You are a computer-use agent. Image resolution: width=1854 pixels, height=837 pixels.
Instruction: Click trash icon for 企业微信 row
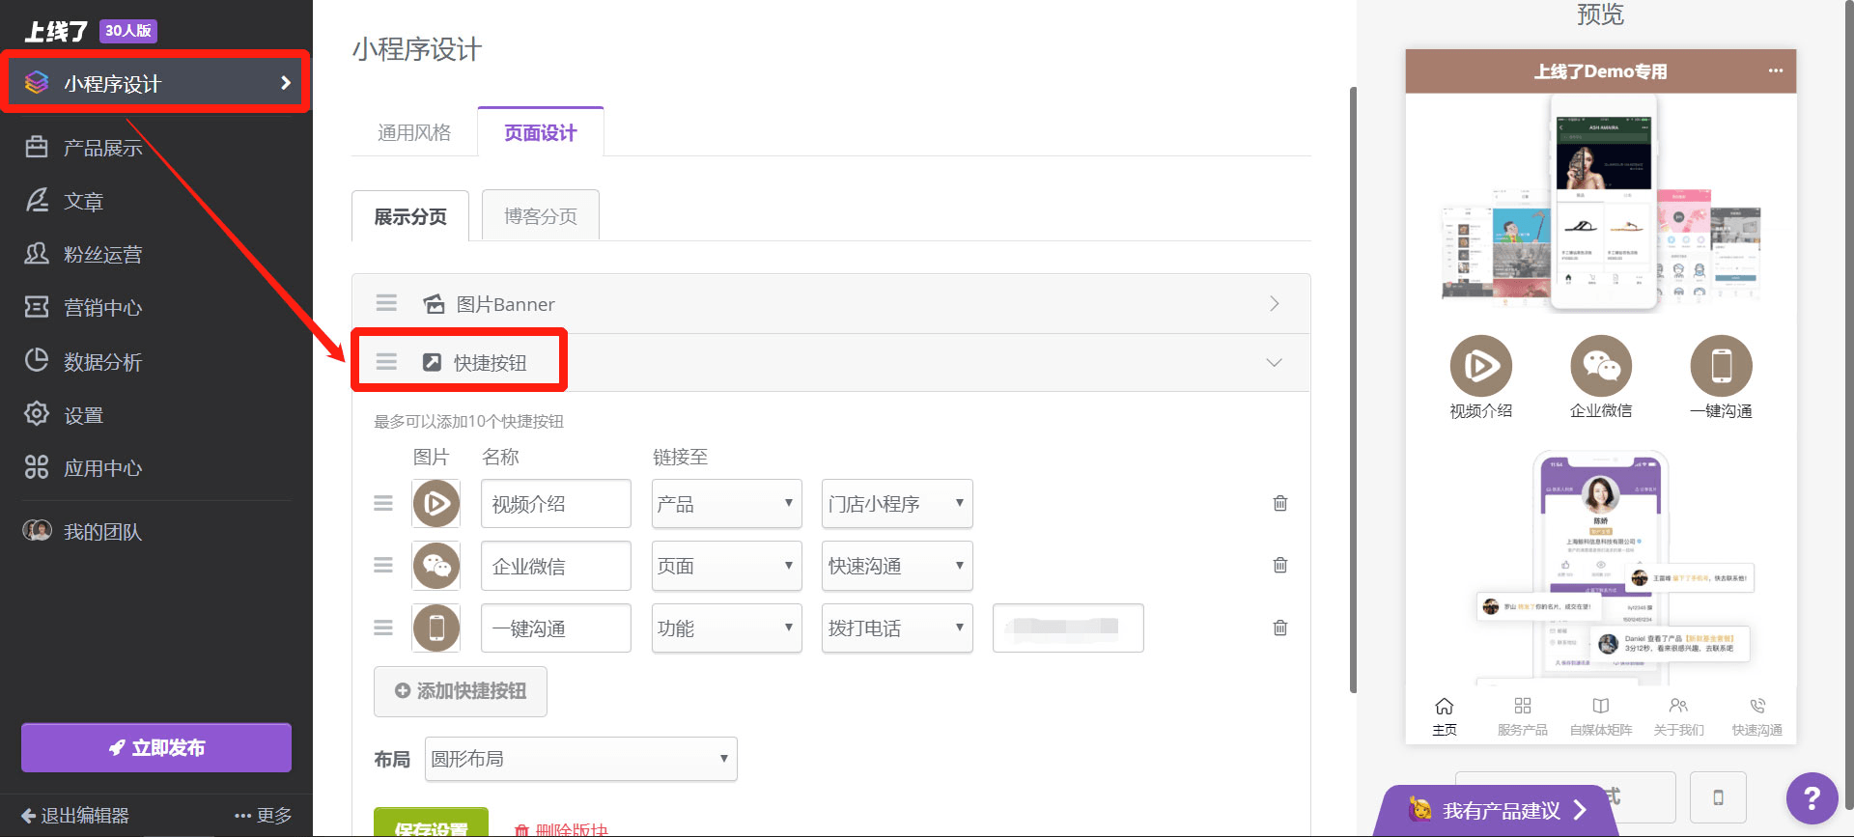1279,565
